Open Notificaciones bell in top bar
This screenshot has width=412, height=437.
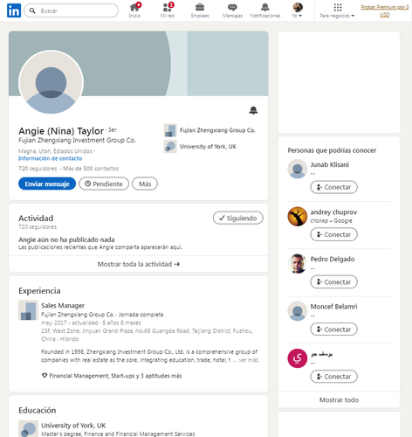[x=265, y=10]
